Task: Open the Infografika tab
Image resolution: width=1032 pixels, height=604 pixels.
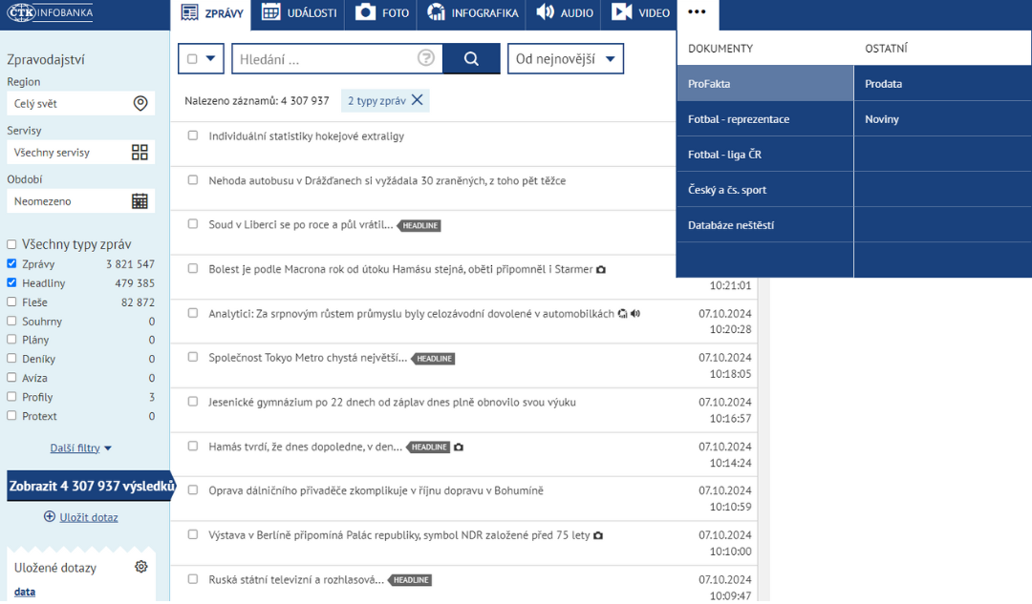Action: [x=473, y=13]
